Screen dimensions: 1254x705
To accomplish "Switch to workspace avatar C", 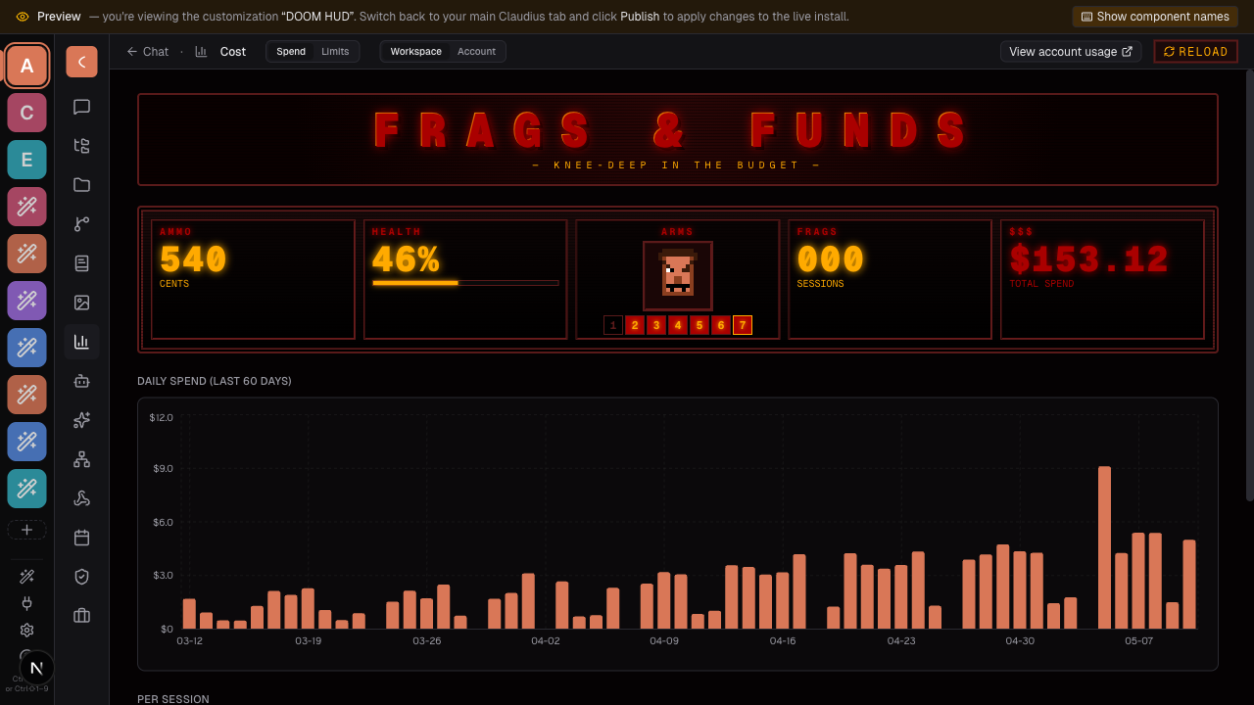I will [x=26, y=113].
